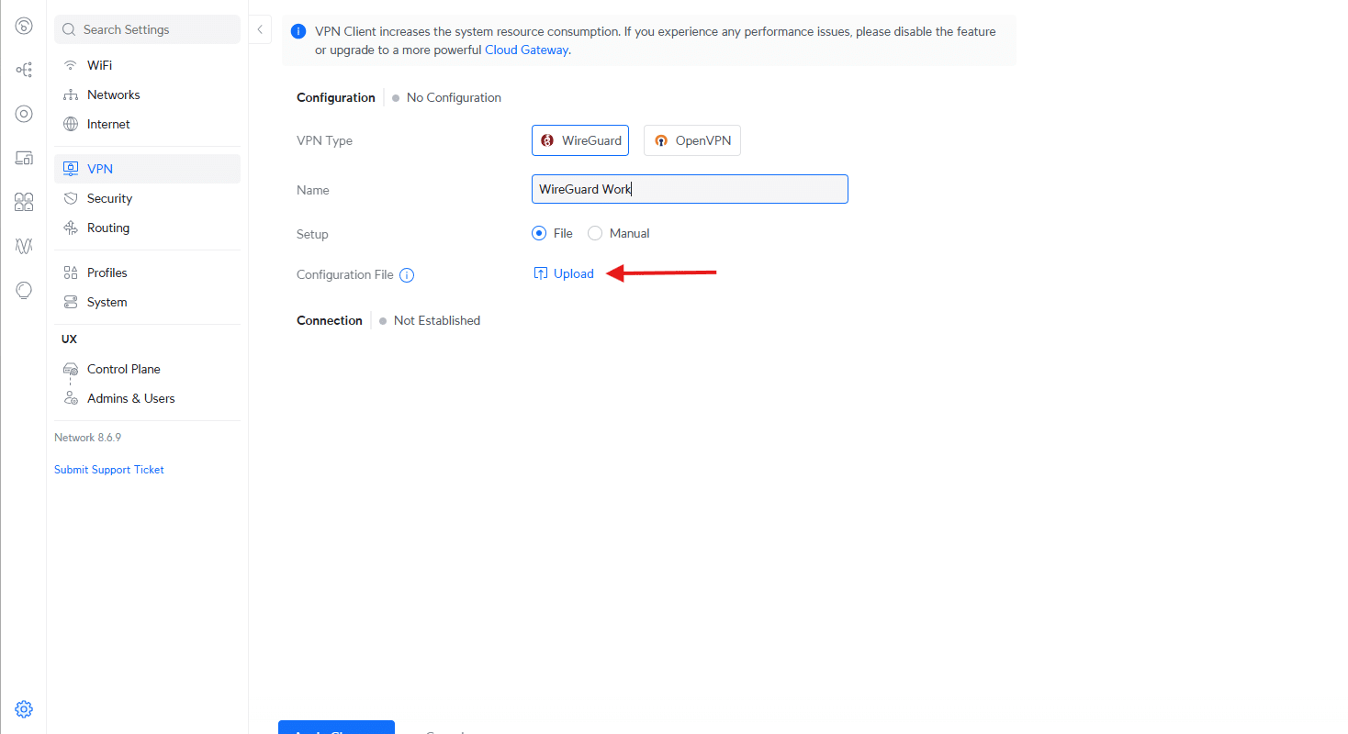The height and width of the screenshot is (734, 1348).
Task: Open the Control Plane section
Action: coord(147,369)
